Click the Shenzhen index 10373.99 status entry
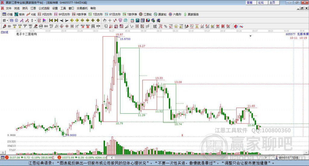The height and width of the screenshot is (166, 309). pos(82,158)
